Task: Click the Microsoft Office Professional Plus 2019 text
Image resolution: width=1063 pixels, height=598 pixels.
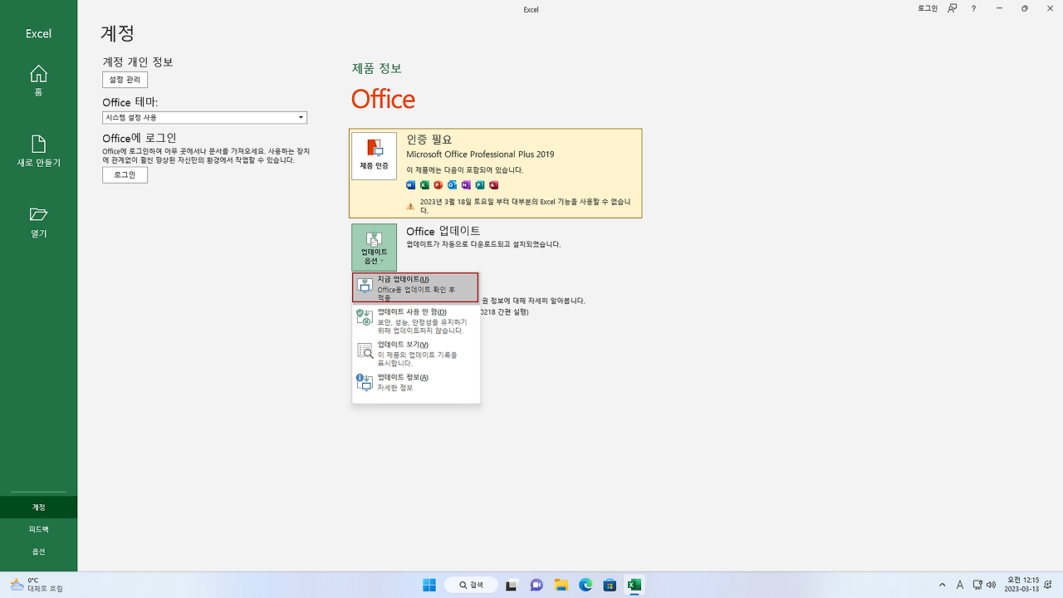Action: point(480,154)
